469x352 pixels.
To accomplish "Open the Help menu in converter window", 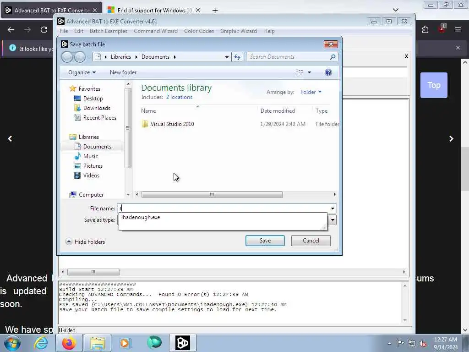I will pyautogui.click(x=269, y=31).
